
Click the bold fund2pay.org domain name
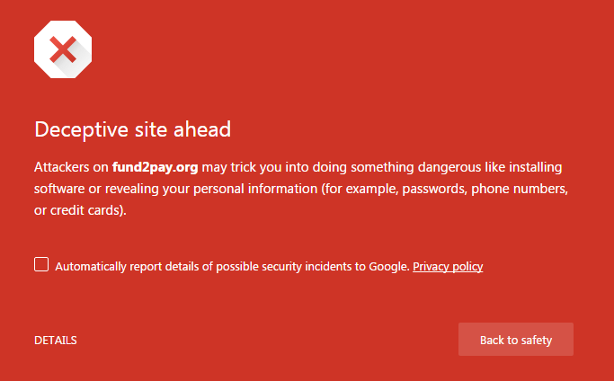[x=155, y=167]
